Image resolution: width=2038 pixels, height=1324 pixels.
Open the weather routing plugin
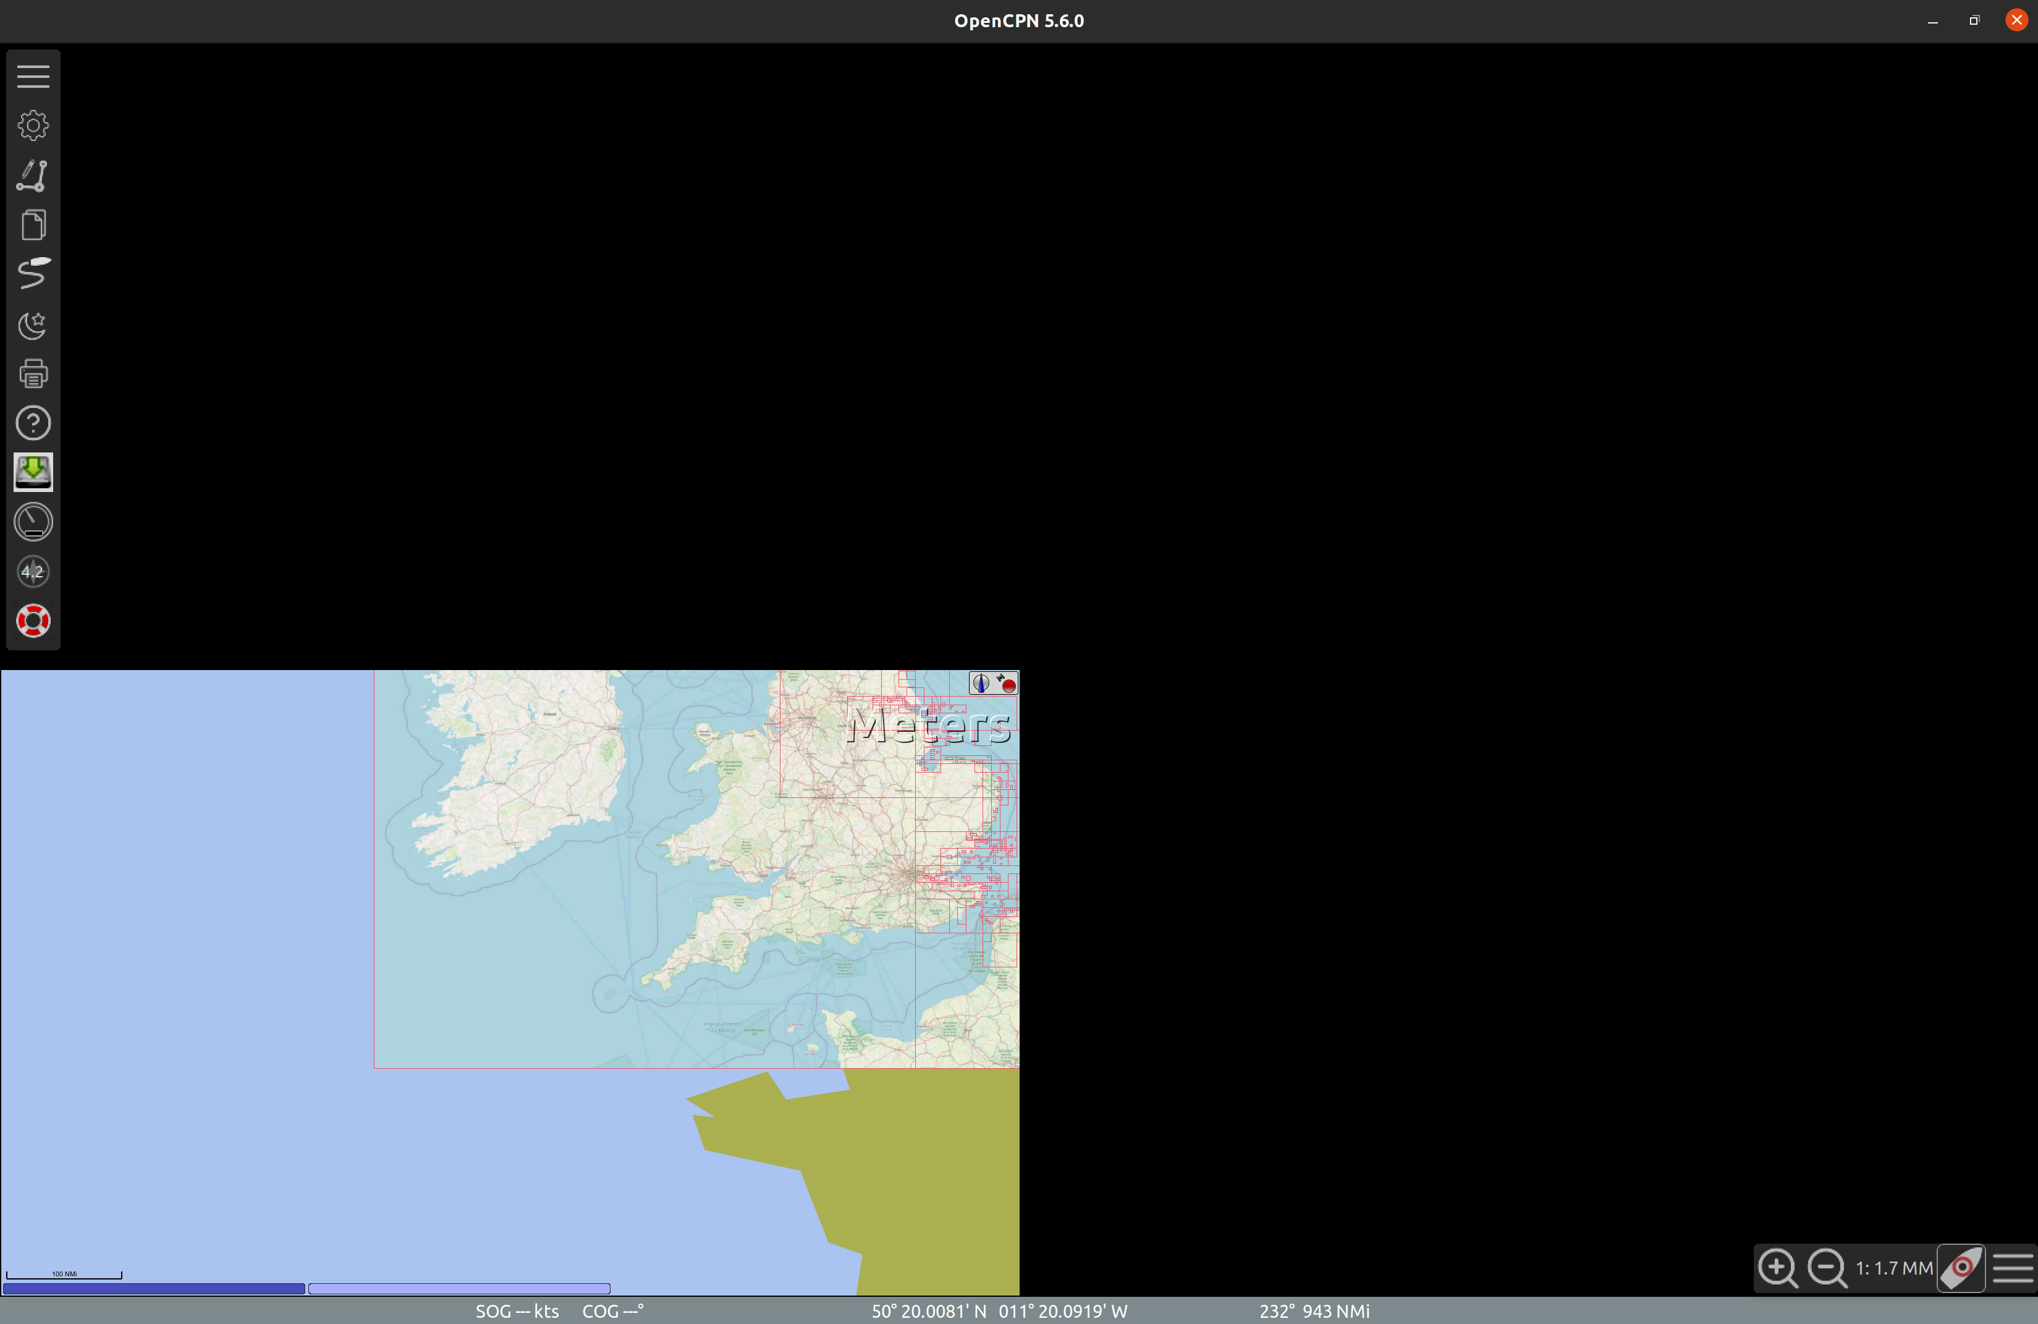(x=33, y=572)
